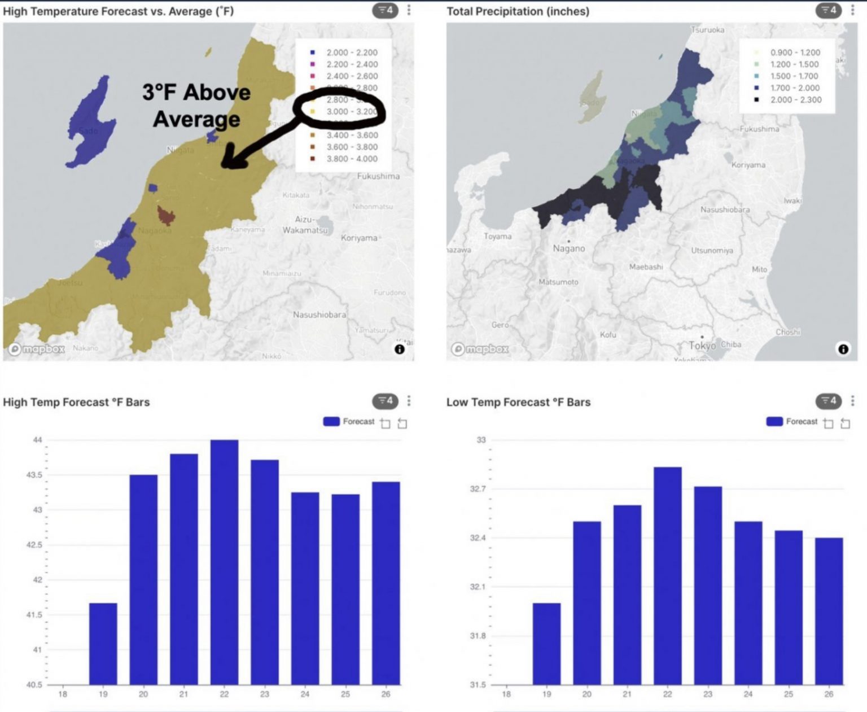Click info icon on High Temperature map
This screenshot has width=867, height=712.
click(x=400, y=349)
